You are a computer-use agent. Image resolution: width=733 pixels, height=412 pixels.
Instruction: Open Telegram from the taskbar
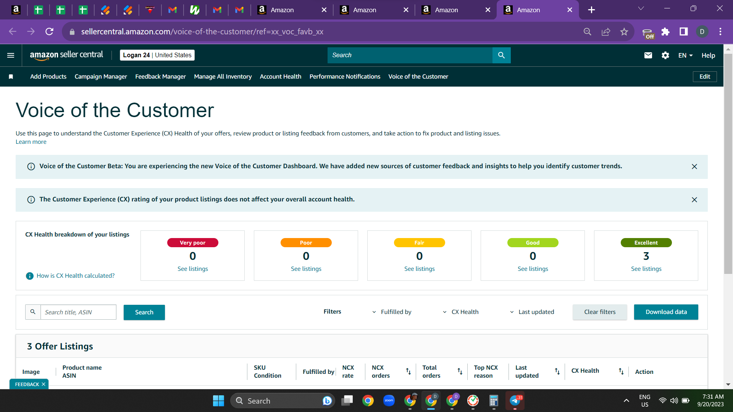[515, 401]
